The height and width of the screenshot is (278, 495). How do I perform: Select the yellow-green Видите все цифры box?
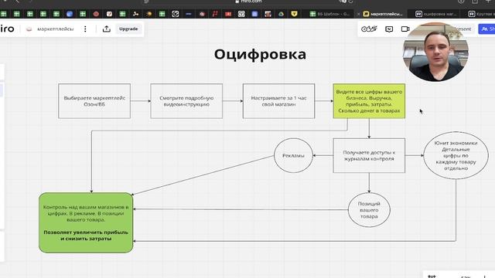click(369, 101)
